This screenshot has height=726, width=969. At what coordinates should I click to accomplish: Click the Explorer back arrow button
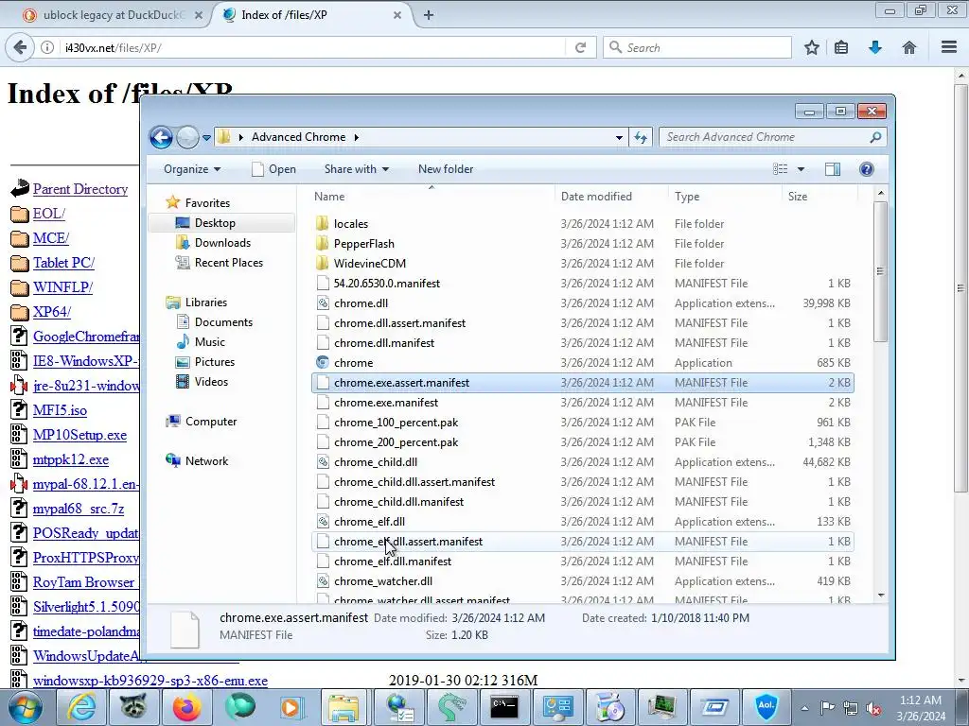pyautogui.click(x=161, y=137)
